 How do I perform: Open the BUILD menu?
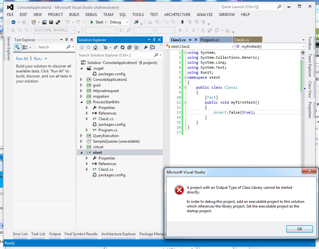click(x=74, y=14)
